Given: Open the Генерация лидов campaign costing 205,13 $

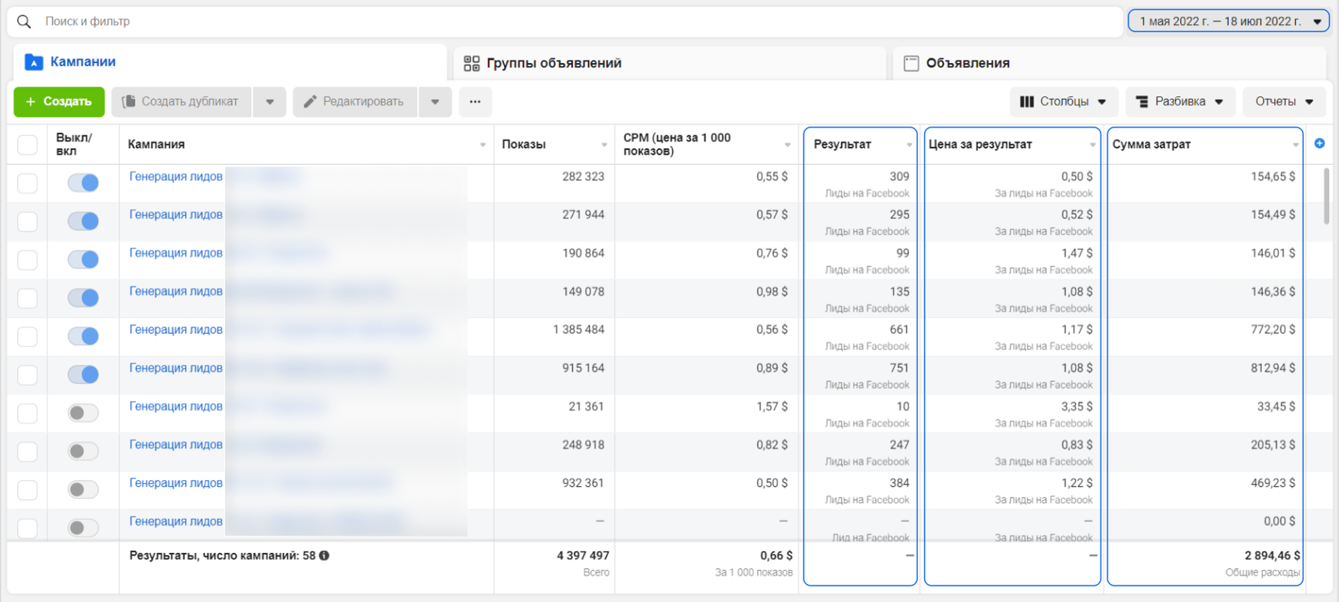Looking at the screenshot, I should [176, 445].
